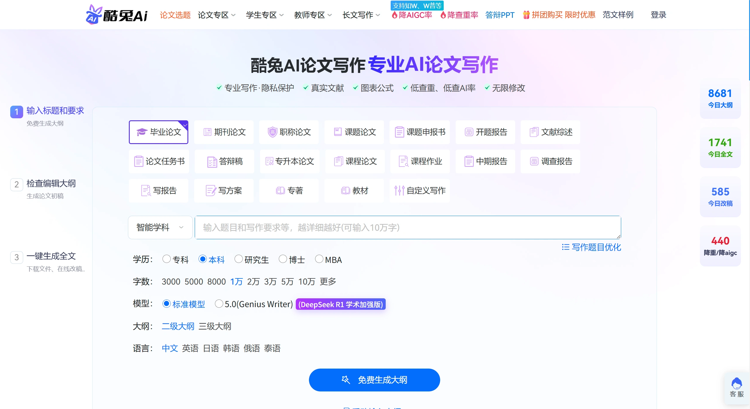Screen dimensions: 750x409
Task: Select the 专著 writing type
Action: pyautogui.click(x=289, y=191)
